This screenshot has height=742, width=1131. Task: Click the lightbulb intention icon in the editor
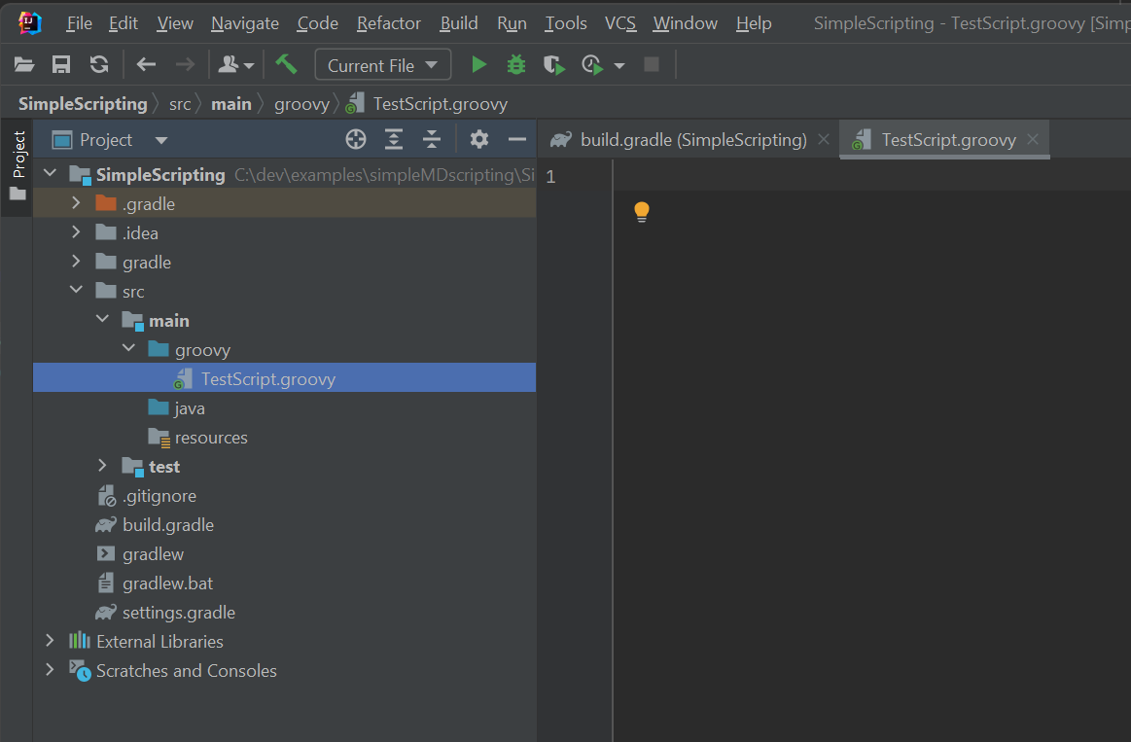tap(641, 211)
